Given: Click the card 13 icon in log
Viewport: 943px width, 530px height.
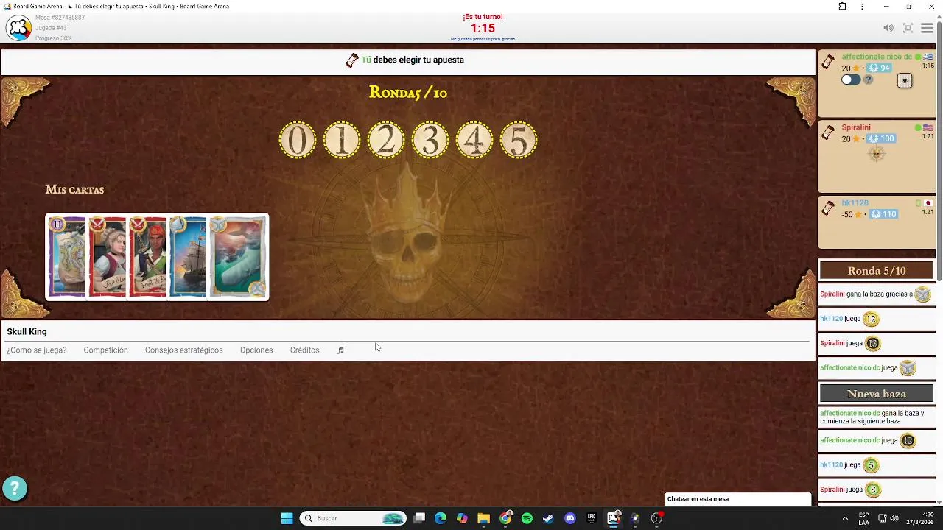Looking at the screenshot, I should [872, 343].
